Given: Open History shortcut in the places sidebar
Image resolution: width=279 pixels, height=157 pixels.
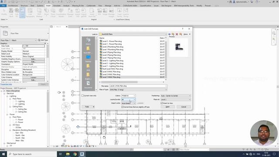Looking at the screenshot, I should pyautogui.click(x=88, y=41).
